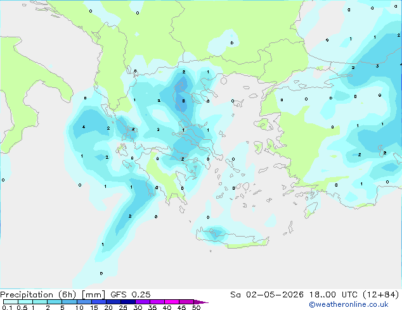Click the "35" legend scale label

[152, 307]
